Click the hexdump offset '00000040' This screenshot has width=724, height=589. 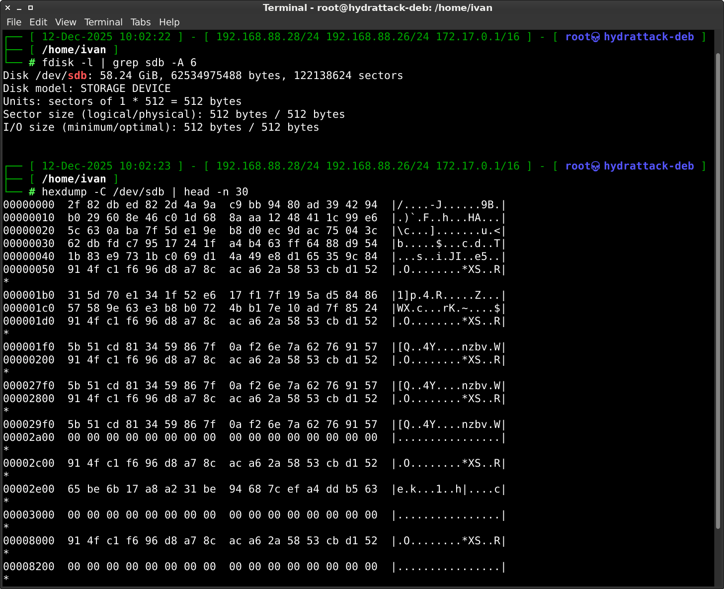[x=29, y=256]
